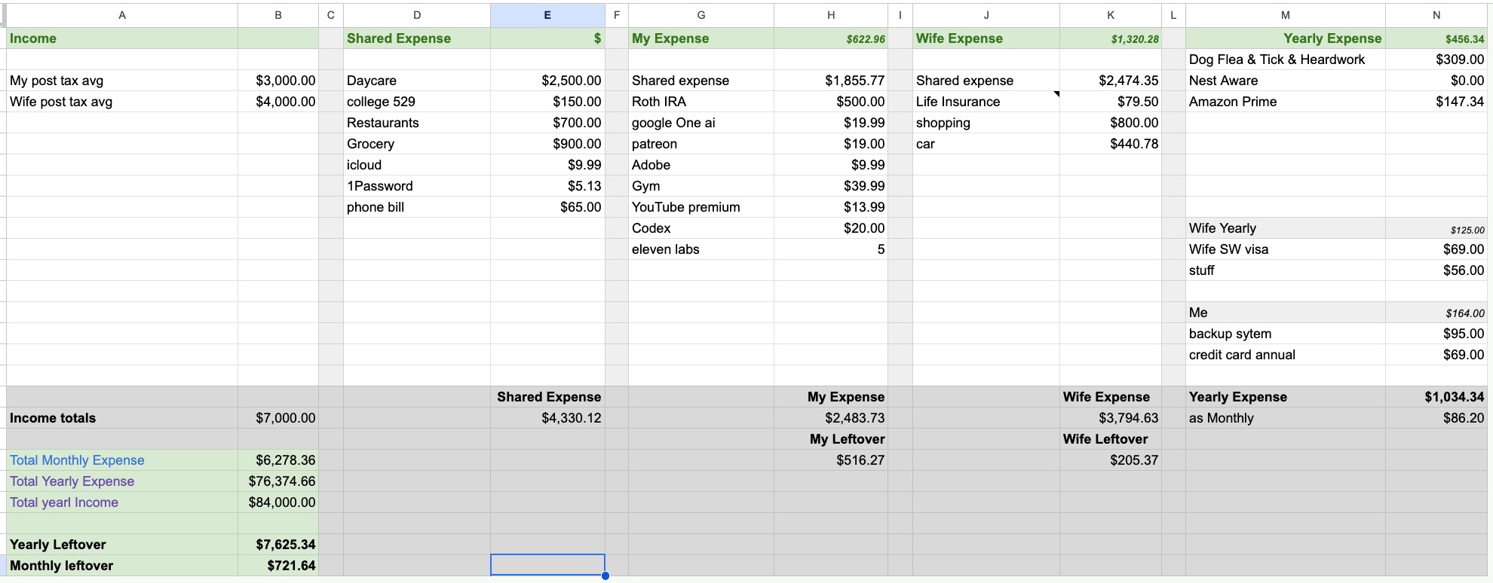Select column N header

click(1436, 15)
